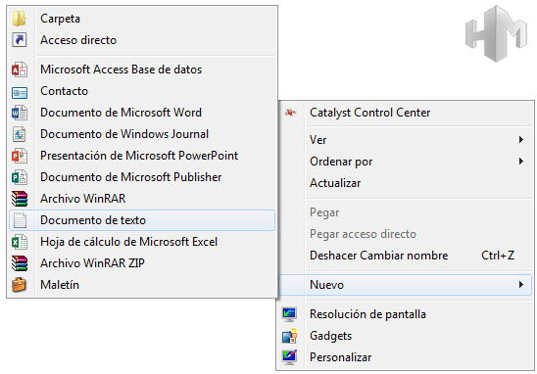
Task: Expand the Nuevo submenu arrow
Action: click(x=521, y=284)
